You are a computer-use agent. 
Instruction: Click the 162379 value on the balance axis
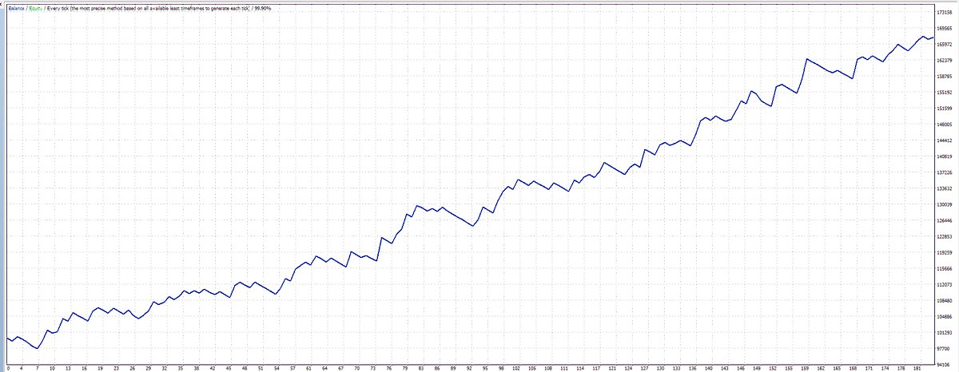945,61
